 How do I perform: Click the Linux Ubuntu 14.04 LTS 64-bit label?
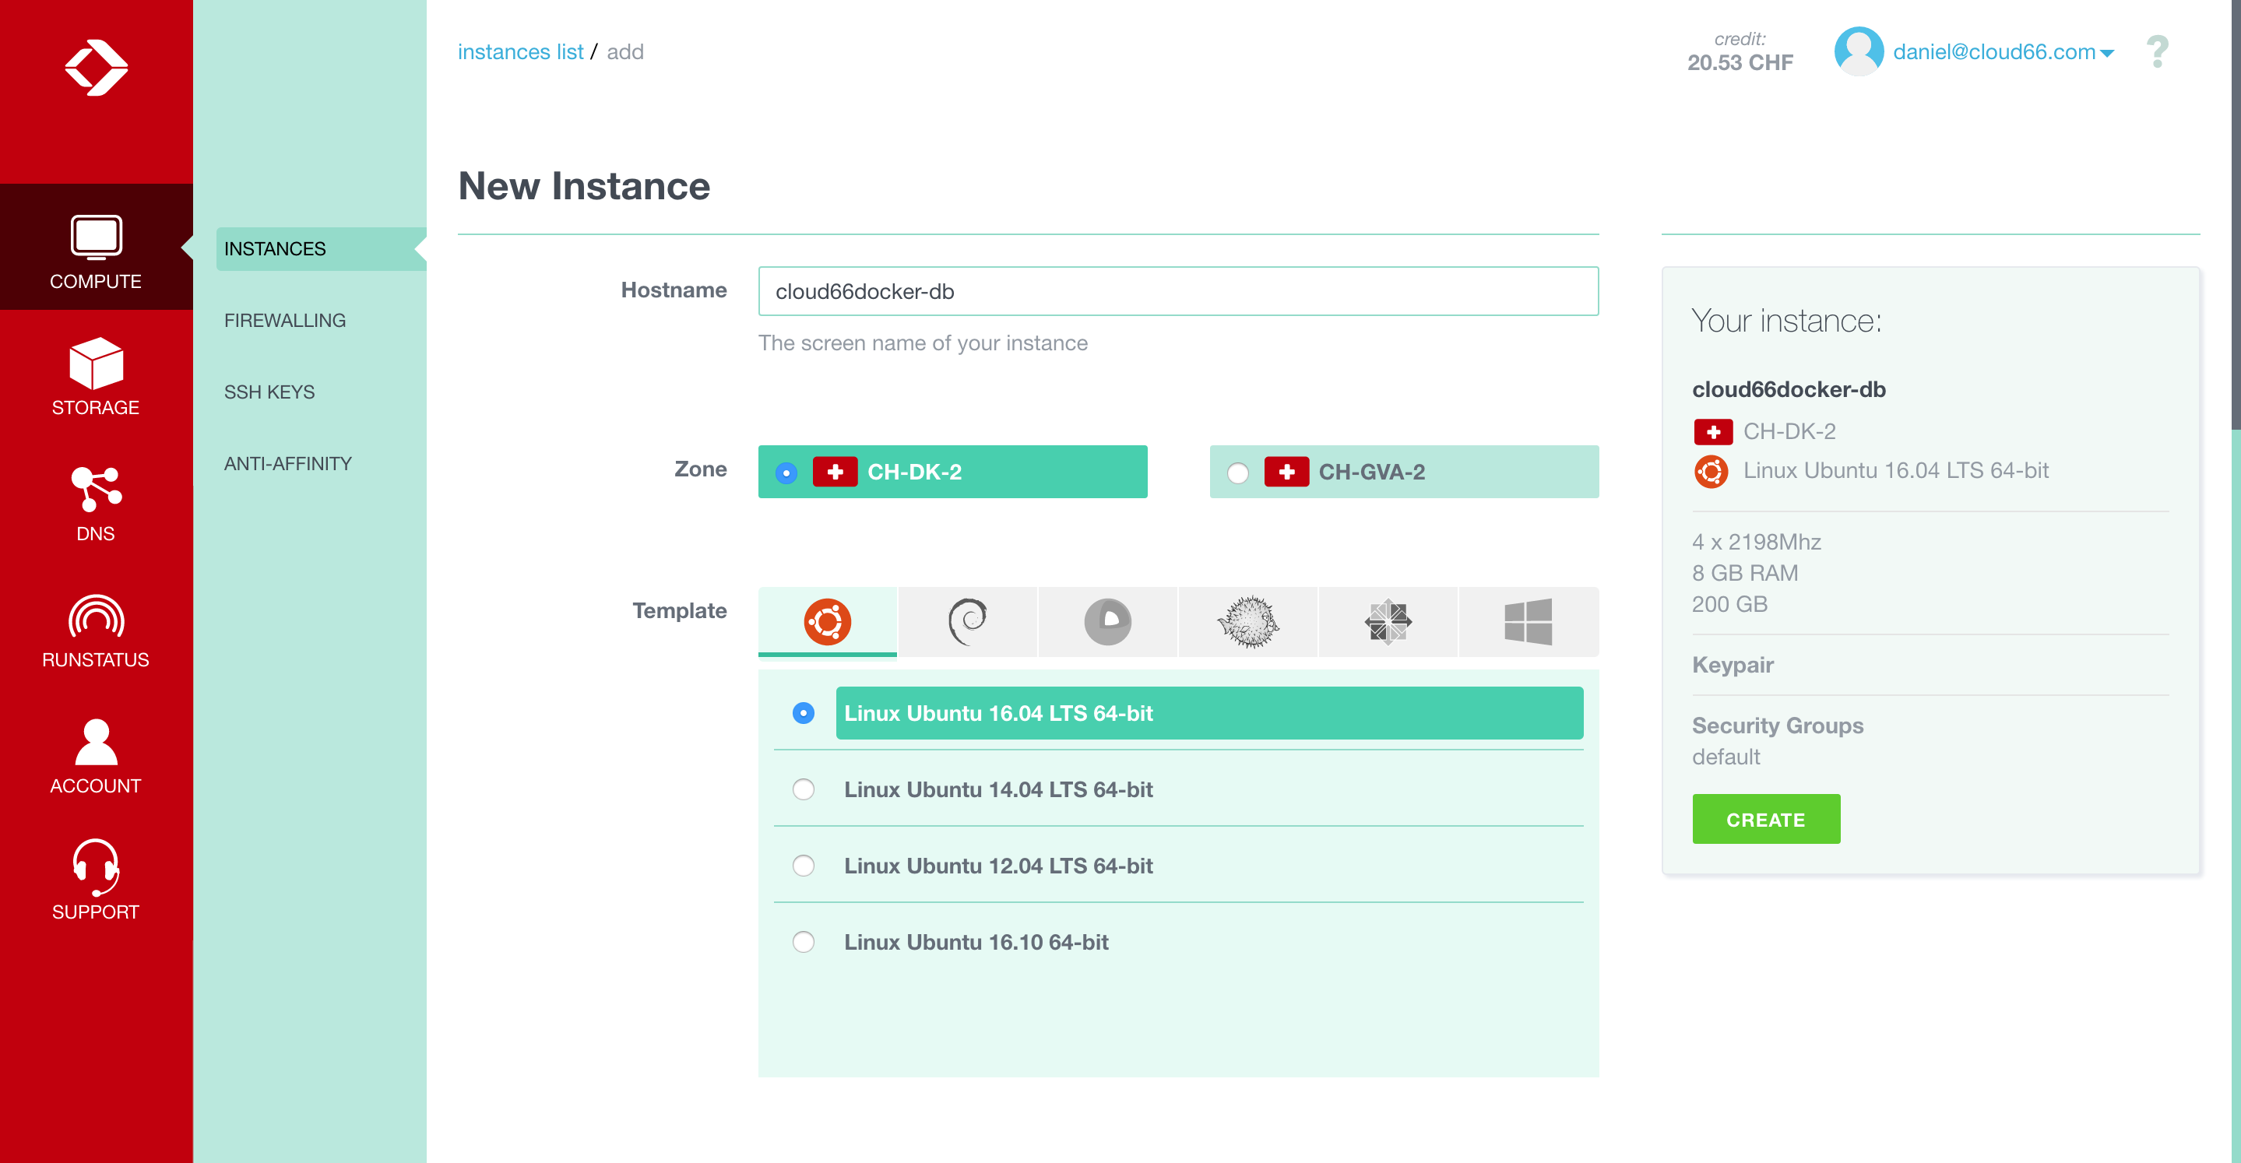pyautogui.click(x=997, y=789)
